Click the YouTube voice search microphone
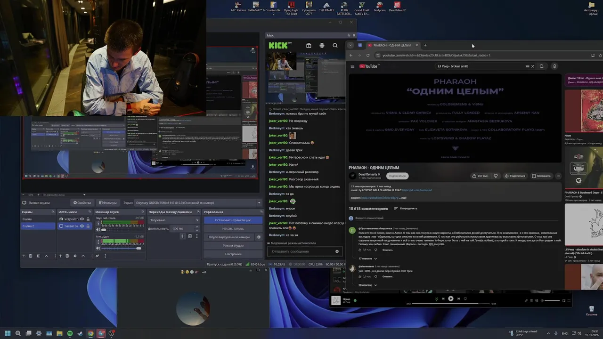Viewport: 603px width, 339px height. tap(554, 66)
